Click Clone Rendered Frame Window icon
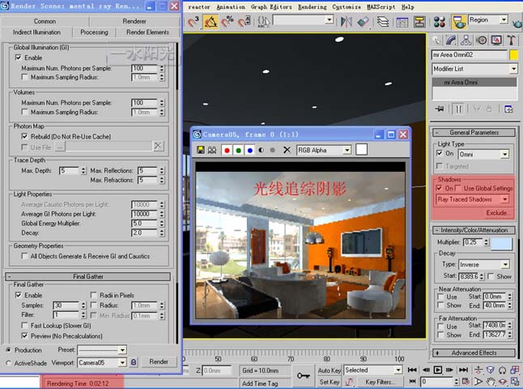This screenshot has height=389, width=523. 212,150
